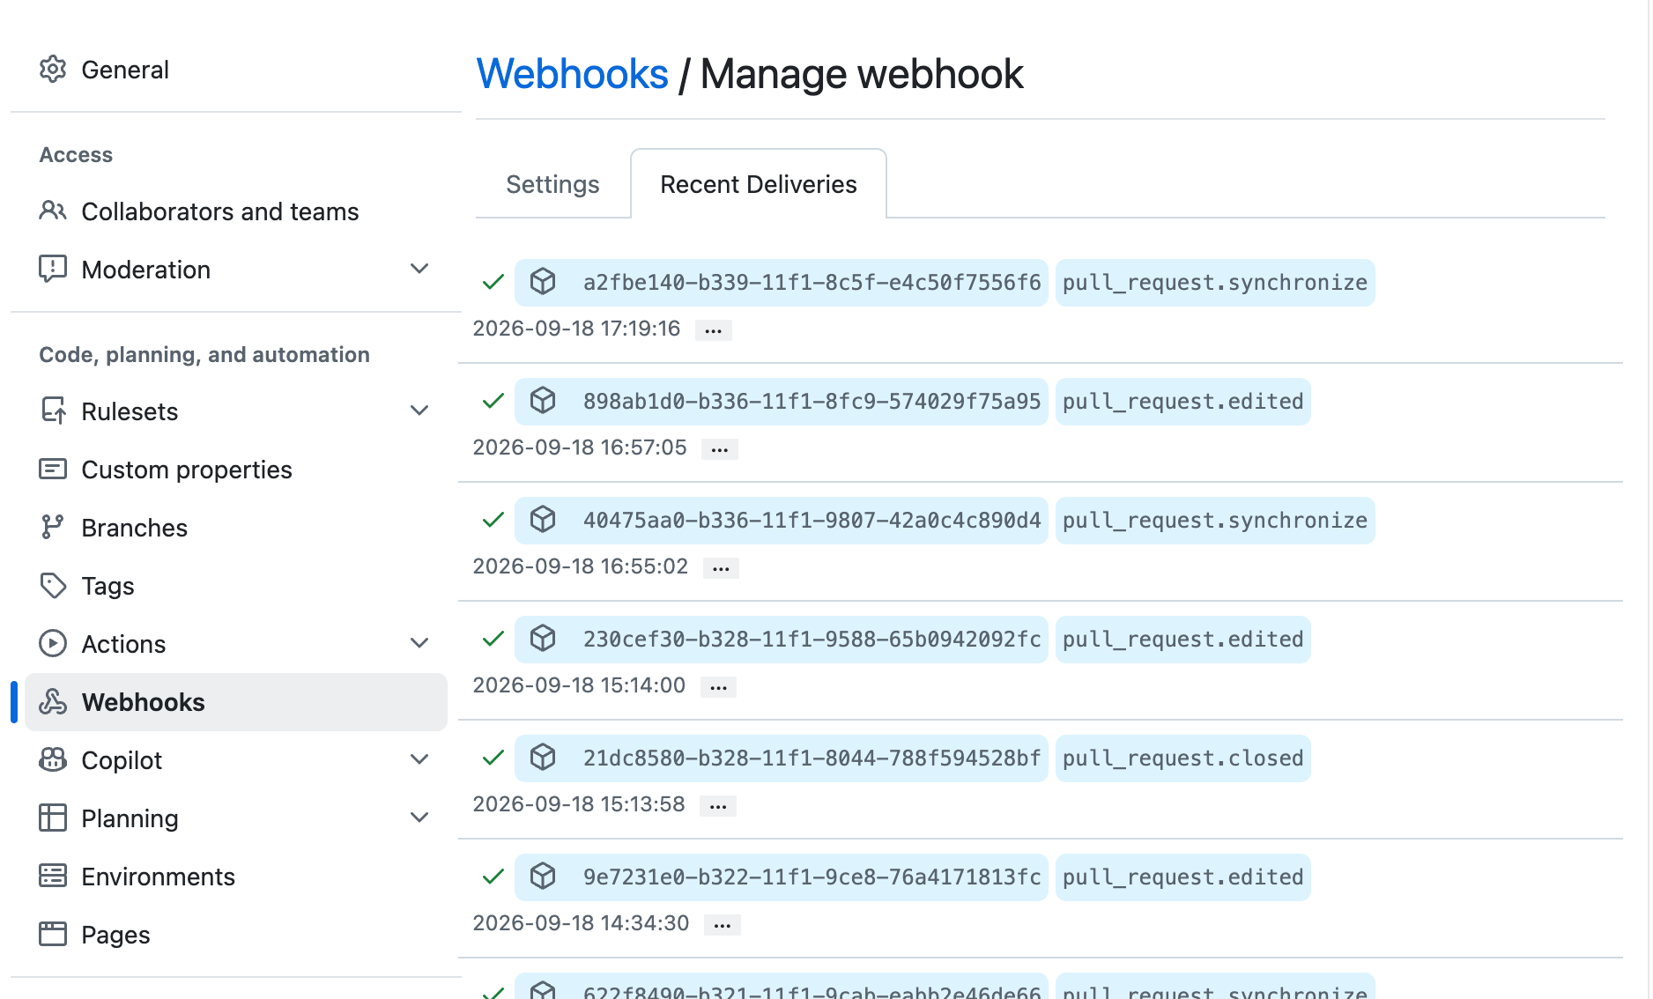Expand the Actions section chevron
This screenshot has height=999, width=1653.
pos(420,643)
